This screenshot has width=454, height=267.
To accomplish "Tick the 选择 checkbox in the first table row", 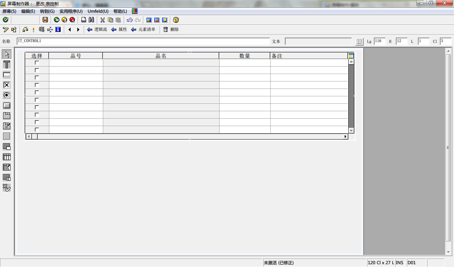I will 37,63.
